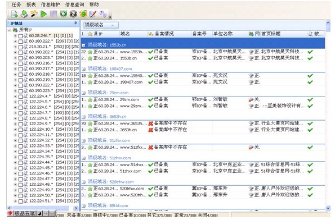The width and height of the screenshot is (335, 220).
Task: Open the 帮助 menu
Action: point(94,4)
